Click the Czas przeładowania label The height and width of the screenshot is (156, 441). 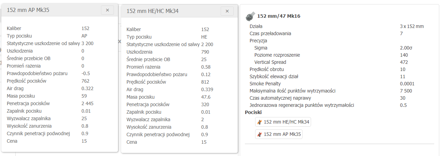(270, 33)
